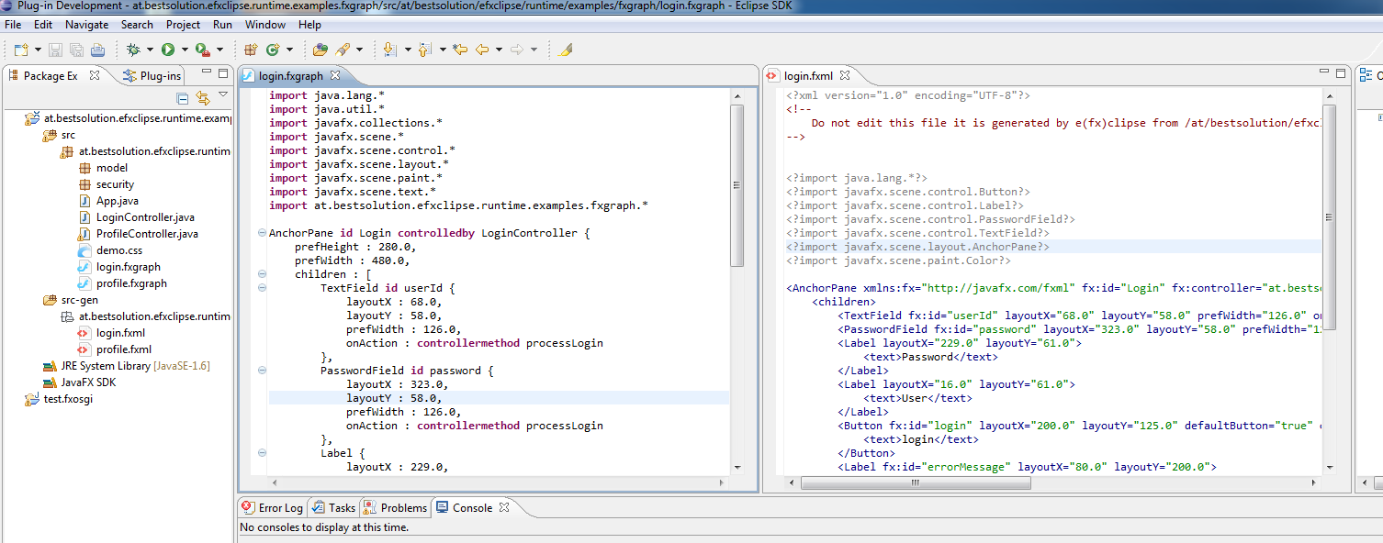Open the Package Explorer view menu triangle
The image size is (1383, 543).
point(223,95)
